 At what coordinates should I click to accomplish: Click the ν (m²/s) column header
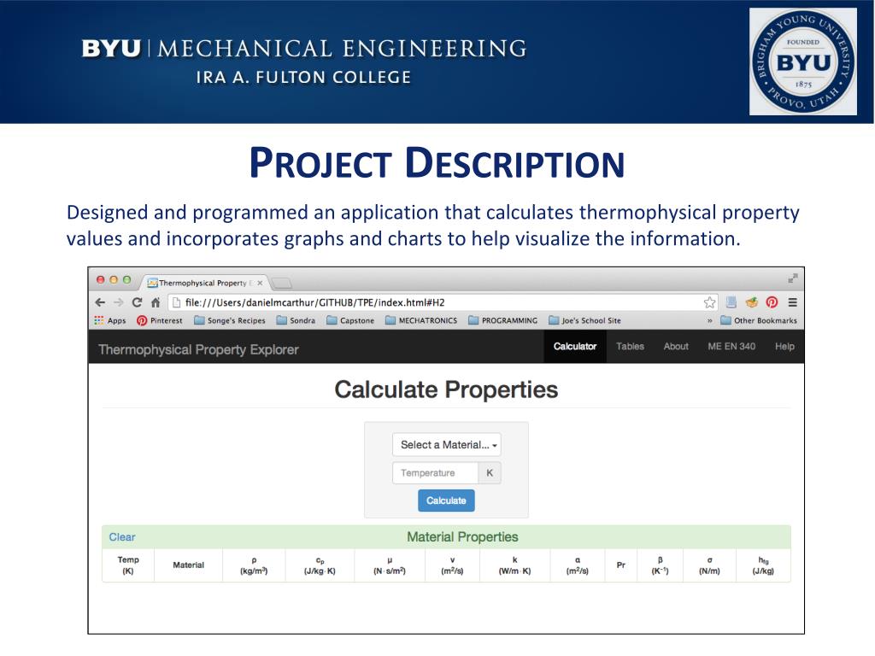[x=453, y=565]
